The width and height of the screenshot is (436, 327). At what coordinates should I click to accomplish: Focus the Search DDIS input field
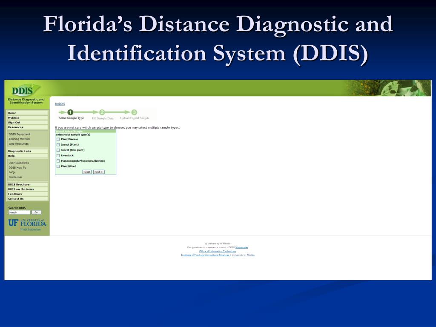pos(19,212)
